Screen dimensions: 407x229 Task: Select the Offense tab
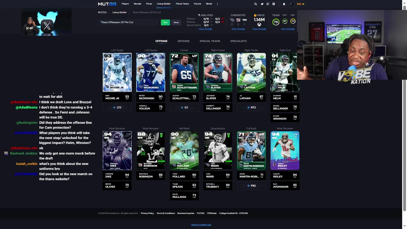[161, 41]
